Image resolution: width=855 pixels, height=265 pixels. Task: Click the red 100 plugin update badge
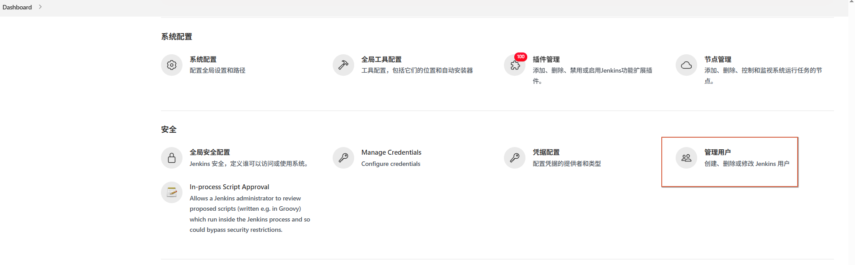[521, 57]
